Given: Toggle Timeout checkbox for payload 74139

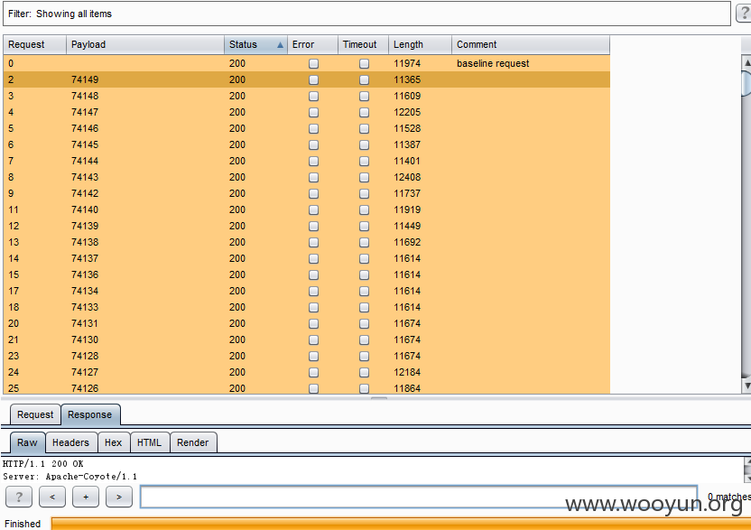Looking at the screenshot, I should pos(364,226).
